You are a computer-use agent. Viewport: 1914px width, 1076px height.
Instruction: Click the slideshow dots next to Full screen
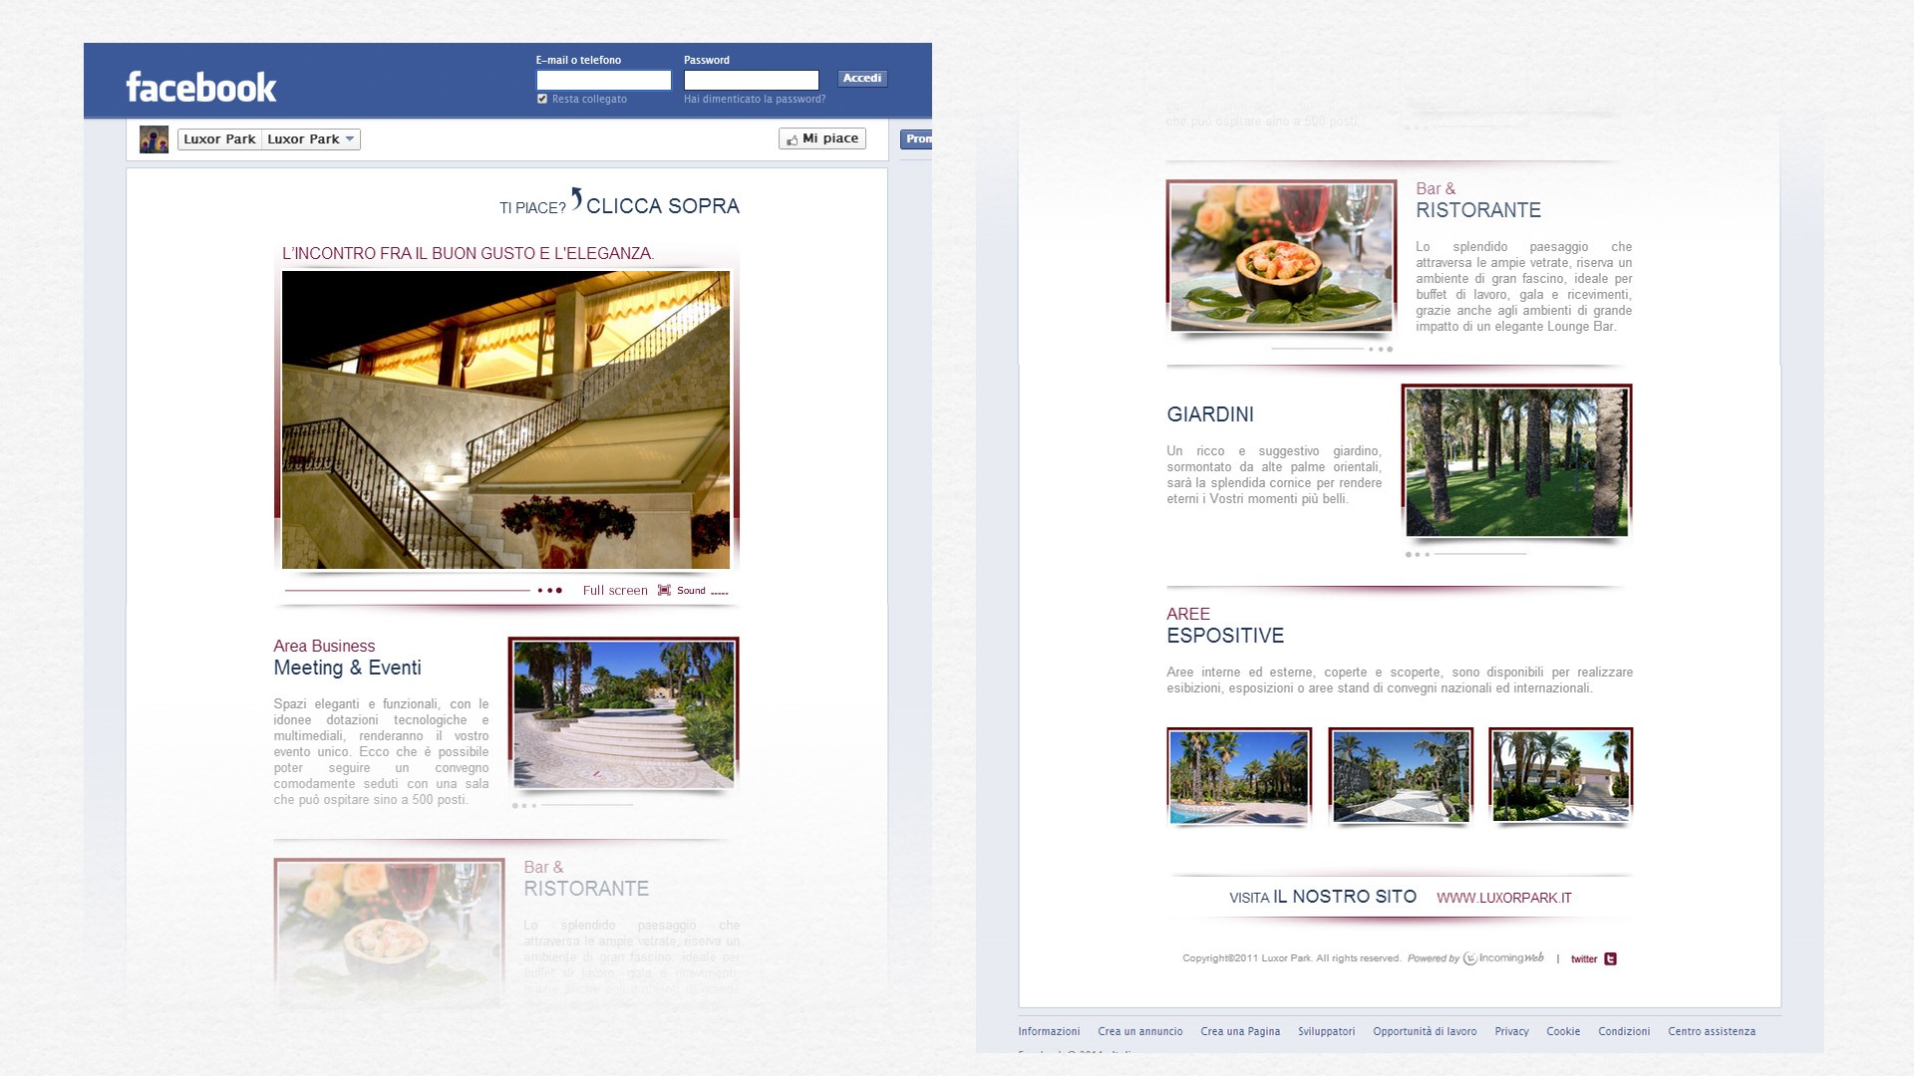click(549, 590)
